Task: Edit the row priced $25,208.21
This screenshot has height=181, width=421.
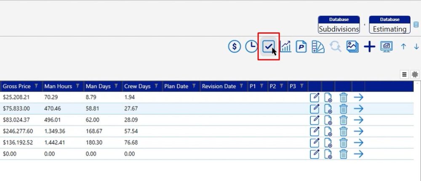Action: point(314,97)
